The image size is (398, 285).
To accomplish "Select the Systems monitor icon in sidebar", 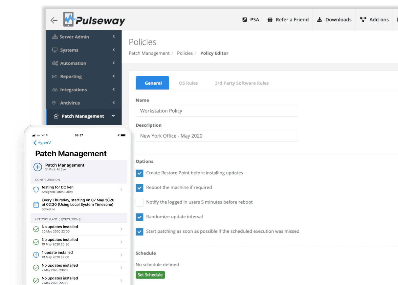I will (x=55, y=50).
